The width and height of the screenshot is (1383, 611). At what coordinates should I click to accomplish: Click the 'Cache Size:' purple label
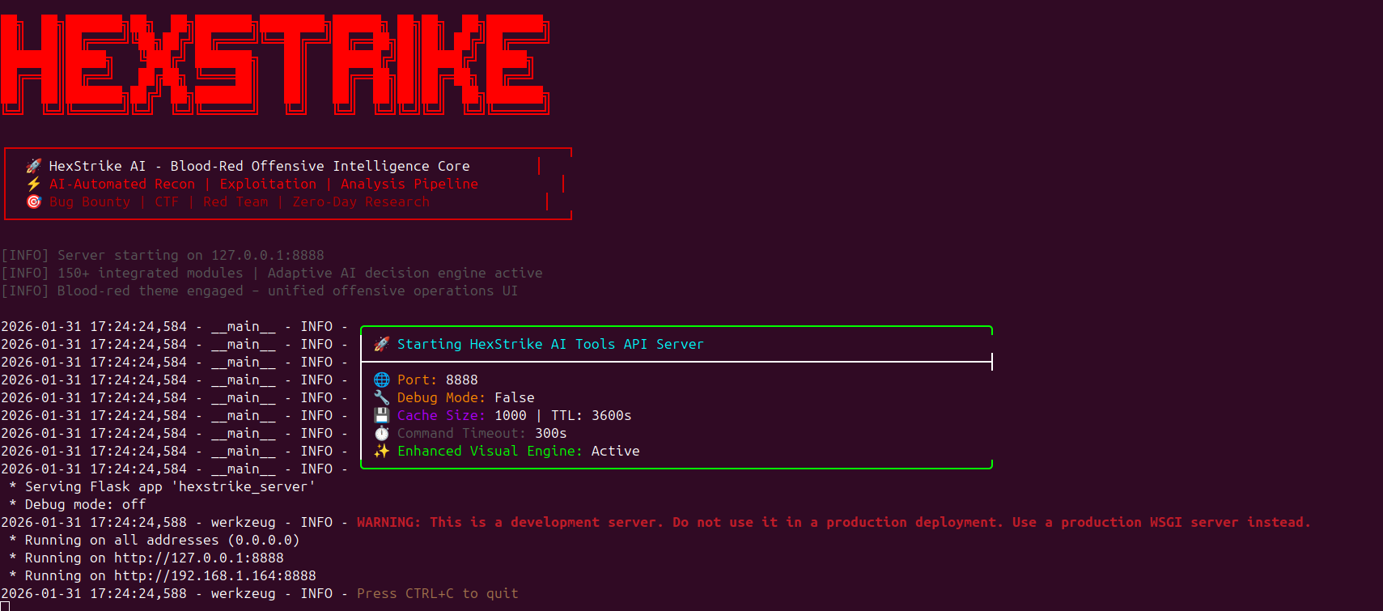click(442, 415)
